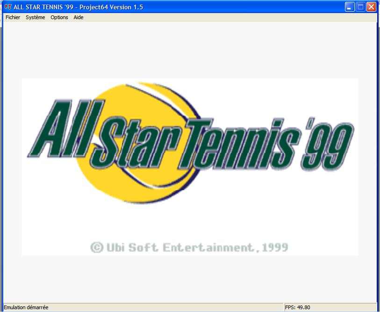
Task: Maximize the Project64 window
Action: point(360,7)
